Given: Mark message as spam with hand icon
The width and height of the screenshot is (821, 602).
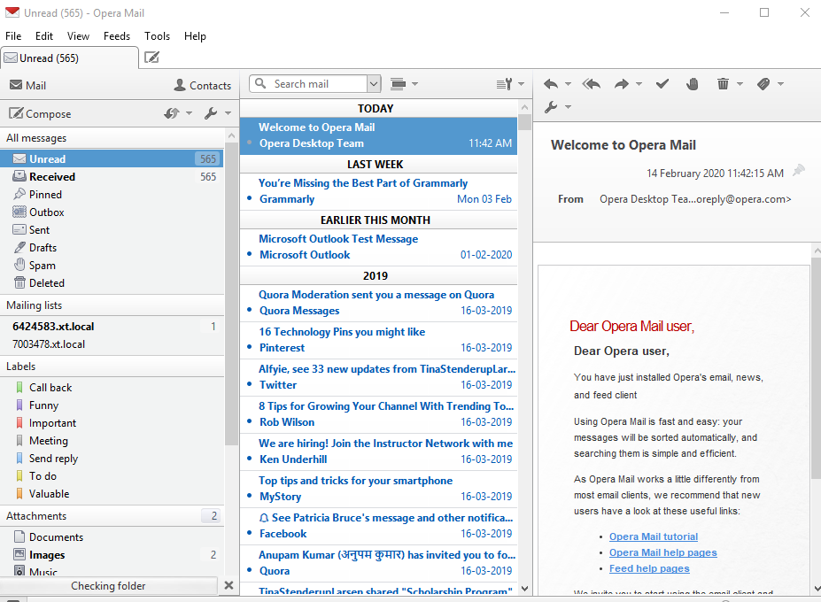Looking at the screenshot, I should click(x=693, y=84).
